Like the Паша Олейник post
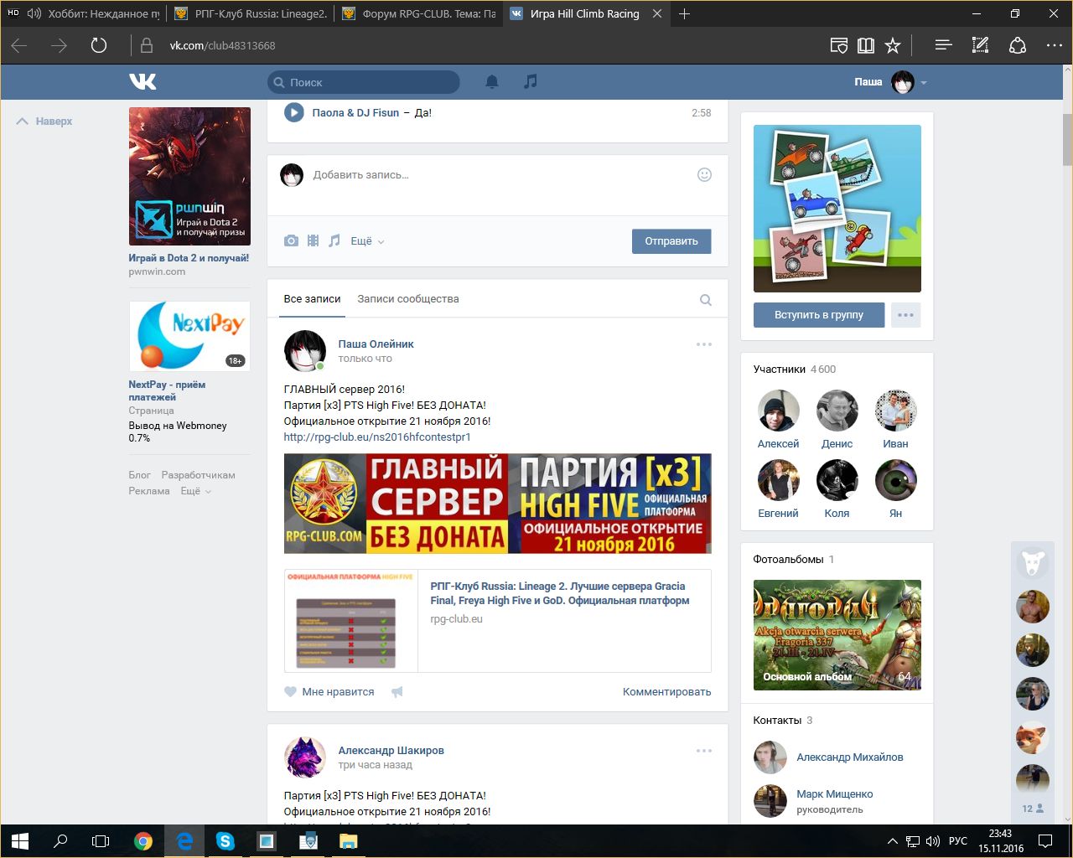 pyautogui.click(x=329, y=692)
